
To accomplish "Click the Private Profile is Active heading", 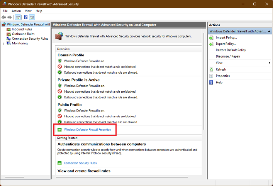I will [79, 80].
